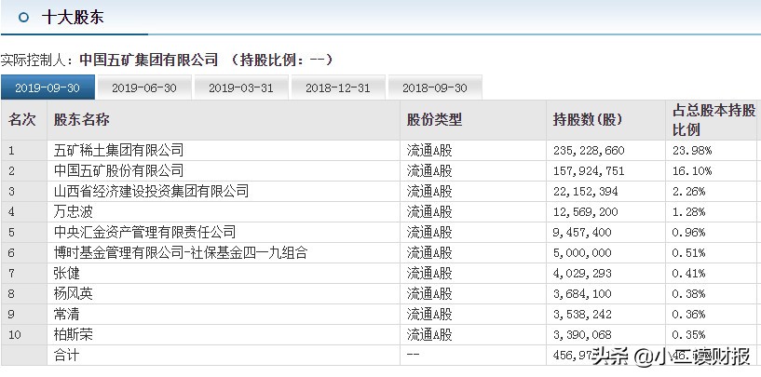Viewport: 761px width, 377px height.
Task: Click share count 235,228,660
Action: point(589,151)
